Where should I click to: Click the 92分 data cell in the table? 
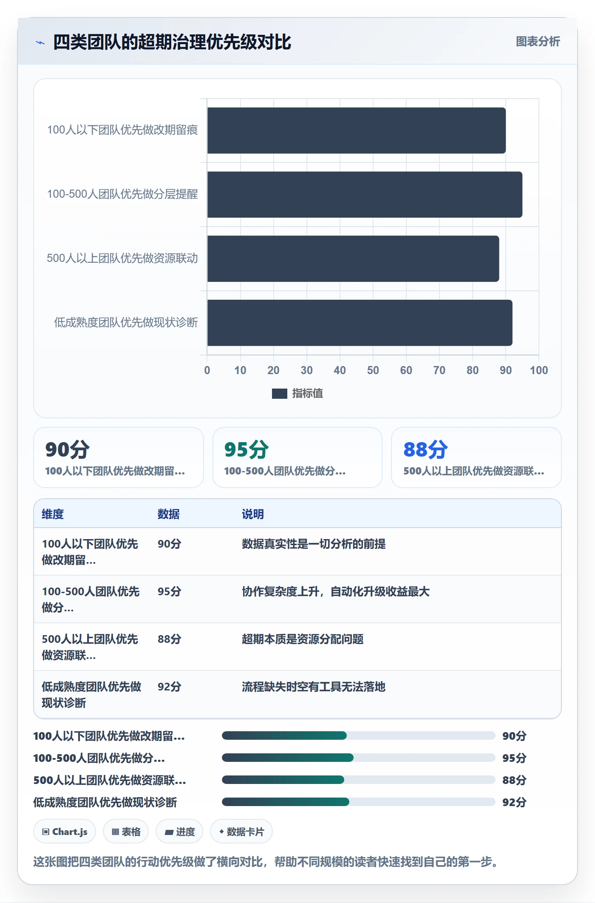170,687
